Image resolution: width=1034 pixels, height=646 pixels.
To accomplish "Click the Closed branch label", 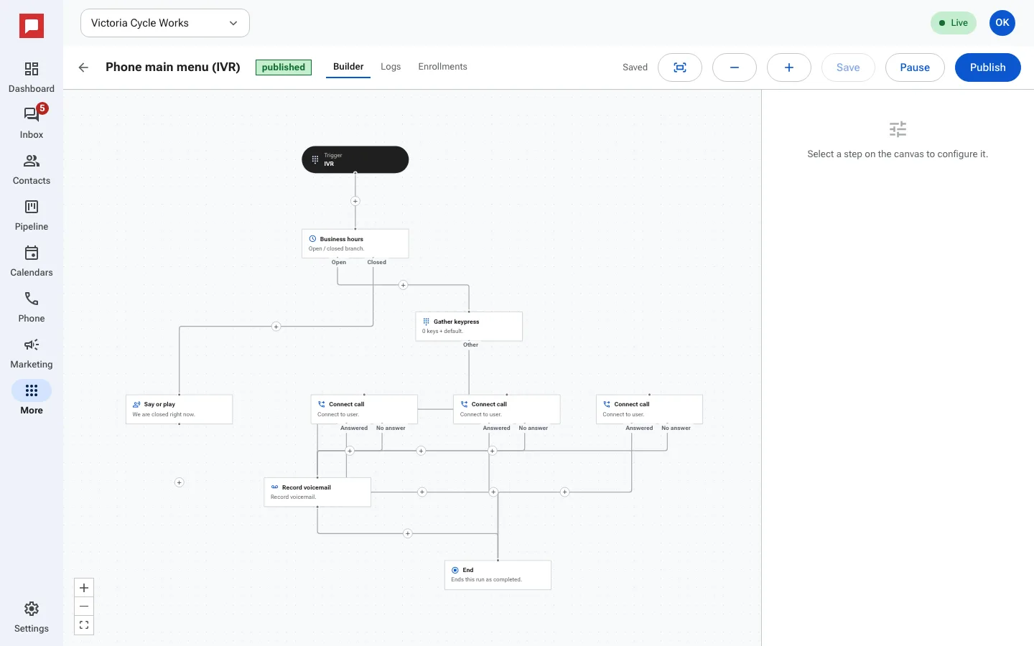I will tap(376, 262).
